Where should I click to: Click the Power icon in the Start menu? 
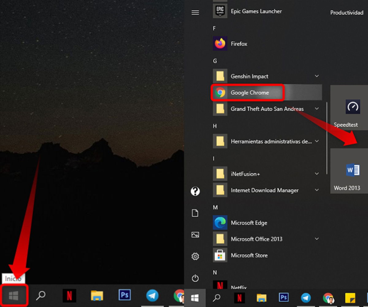[x=195, y=278]
